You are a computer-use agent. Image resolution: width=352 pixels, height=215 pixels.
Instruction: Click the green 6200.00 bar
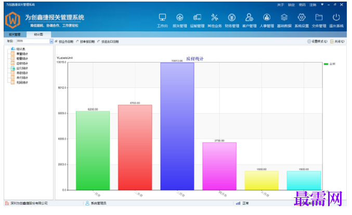click(93, 150)
